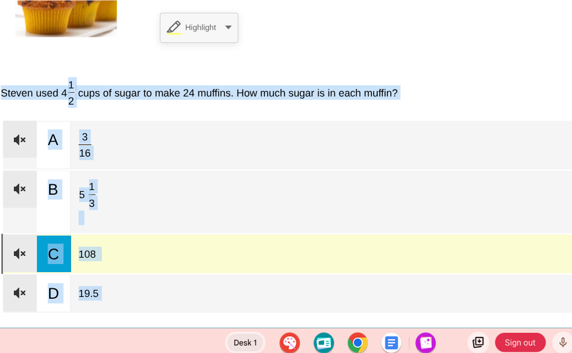Launch the purple Screencast app

pos(426,342)
